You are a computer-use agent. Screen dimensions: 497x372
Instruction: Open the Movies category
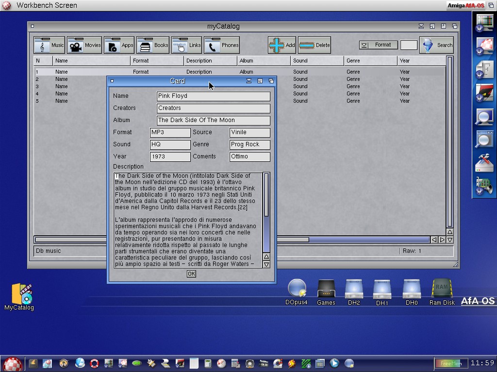(84, 45)
